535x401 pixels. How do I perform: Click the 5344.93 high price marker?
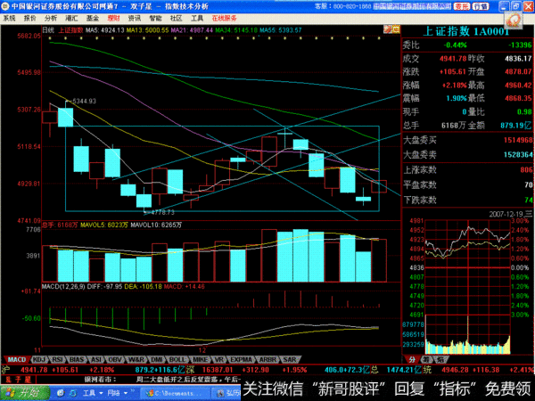(85, 101)
